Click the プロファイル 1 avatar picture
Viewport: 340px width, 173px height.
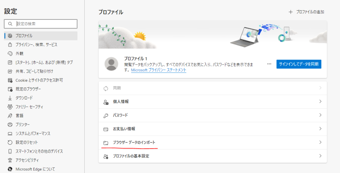[x=111, y=64]
